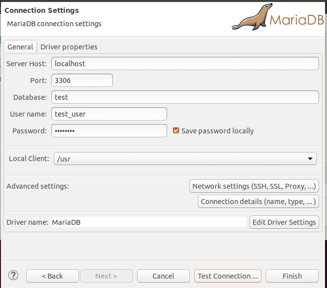Click the Cancel button
The width and height of the screenshot is (327, 288).
[163, 276]
